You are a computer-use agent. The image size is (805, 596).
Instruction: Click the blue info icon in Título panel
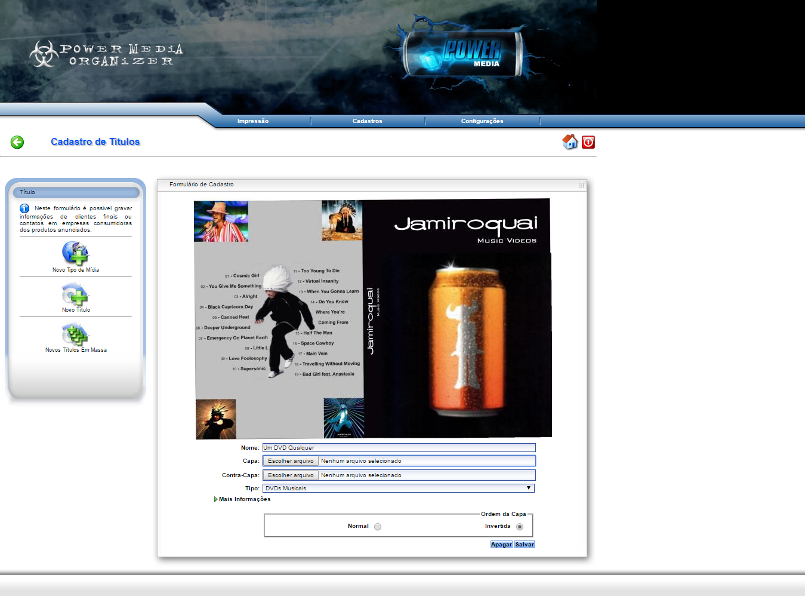pyautogui.click(x=24, y=208)
